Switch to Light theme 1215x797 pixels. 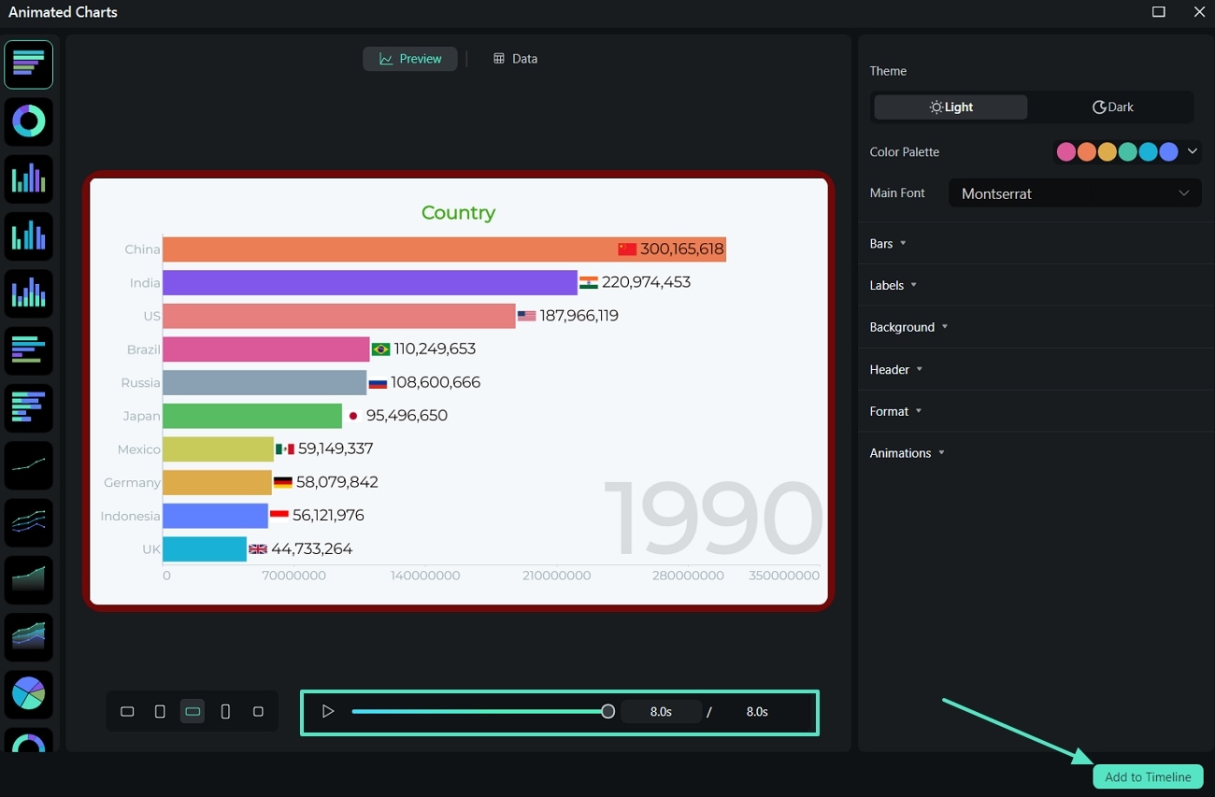coord(950,107)
